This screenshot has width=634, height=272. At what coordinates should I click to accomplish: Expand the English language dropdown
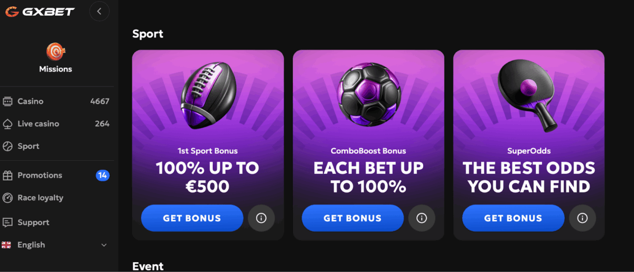tap(31, 245)
